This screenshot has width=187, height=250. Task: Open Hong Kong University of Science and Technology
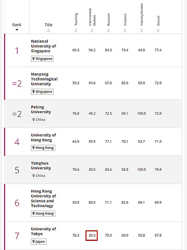(x=44, y=199)
